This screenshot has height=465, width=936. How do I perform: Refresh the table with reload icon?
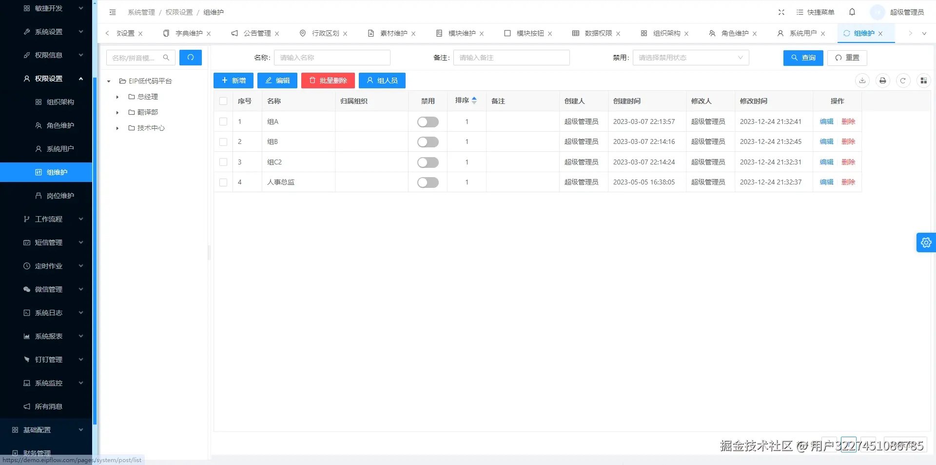tap(903, 81)
